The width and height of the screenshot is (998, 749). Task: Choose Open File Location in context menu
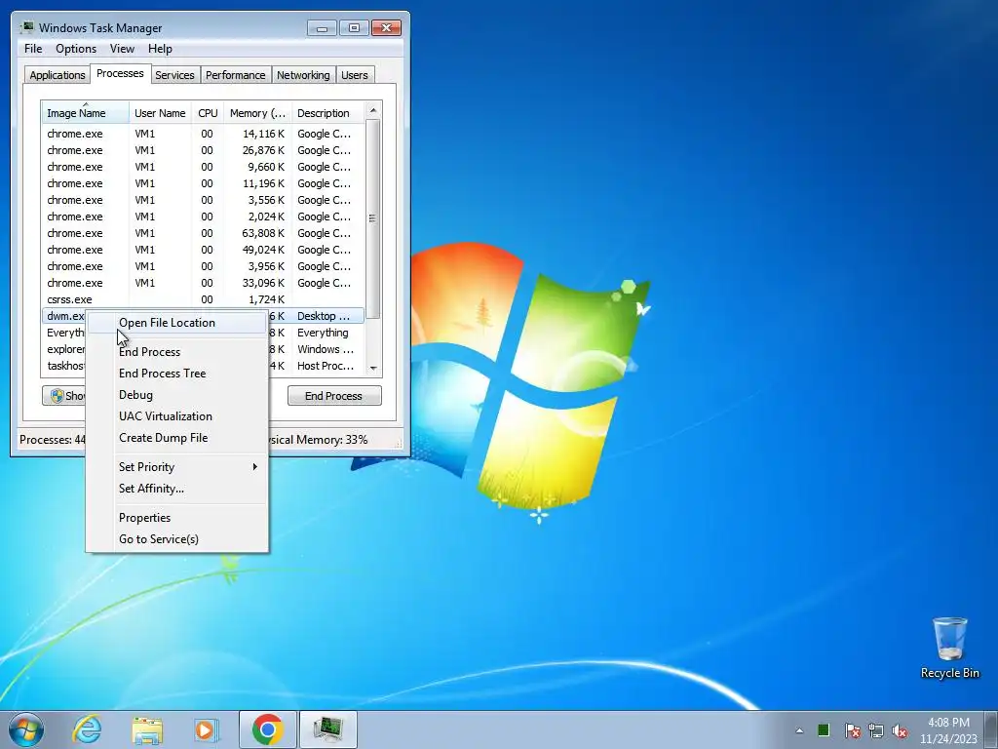click(x=177, y=323)
